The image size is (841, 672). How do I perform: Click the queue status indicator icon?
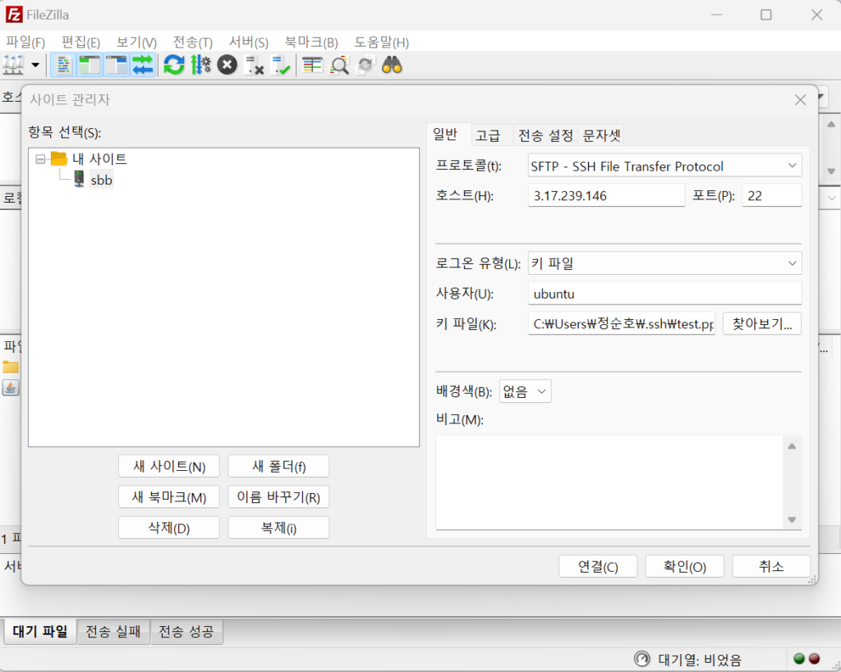tap(641, 659)
